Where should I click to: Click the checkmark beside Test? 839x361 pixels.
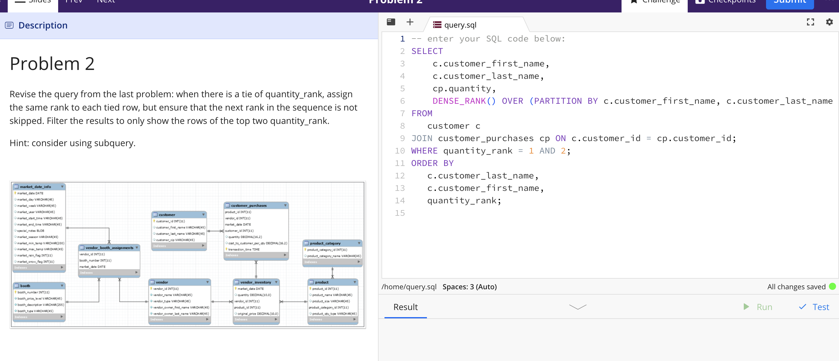802,307
